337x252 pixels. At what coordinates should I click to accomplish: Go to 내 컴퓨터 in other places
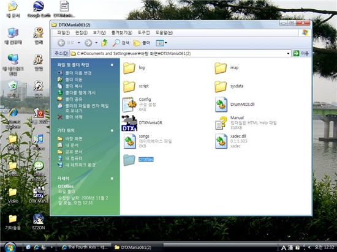pyautogui.click(x=70, y=158)
